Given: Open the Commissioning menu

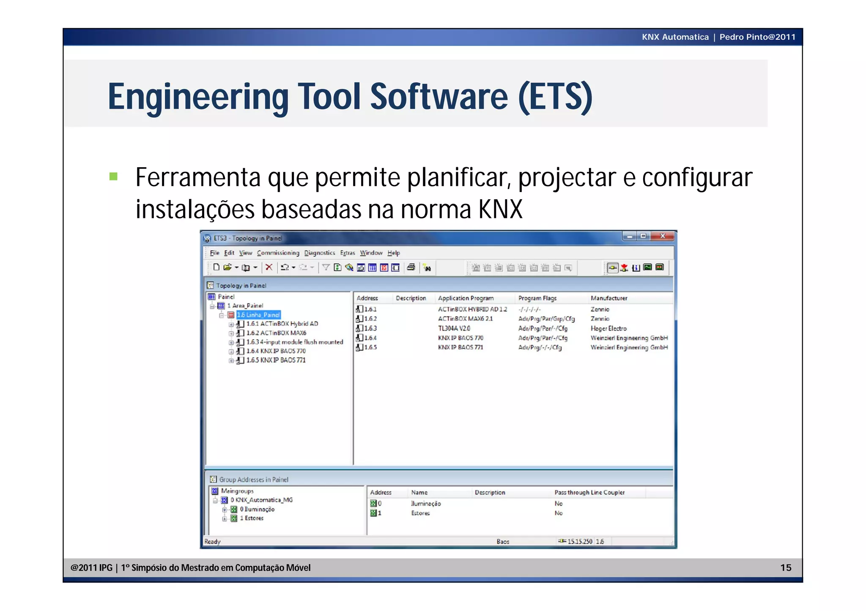Looking at the screenshot, I should [278, 253].
